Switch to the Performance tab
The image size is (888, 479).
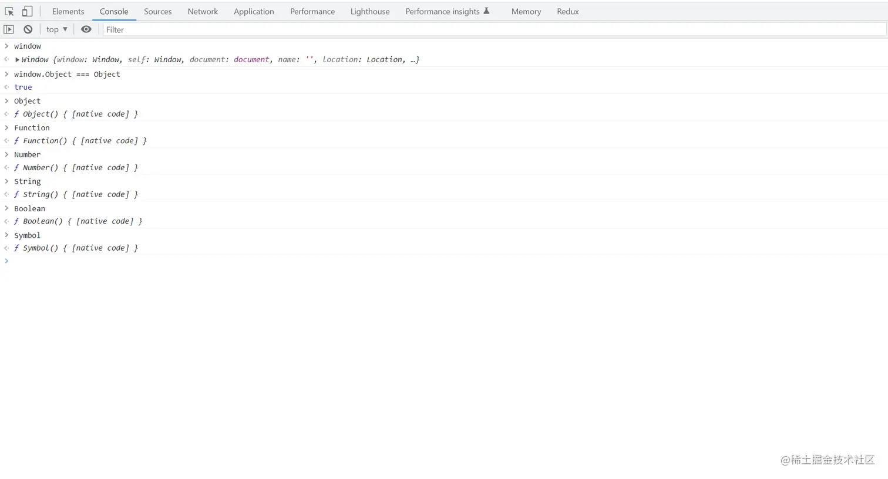coord(312,12)
